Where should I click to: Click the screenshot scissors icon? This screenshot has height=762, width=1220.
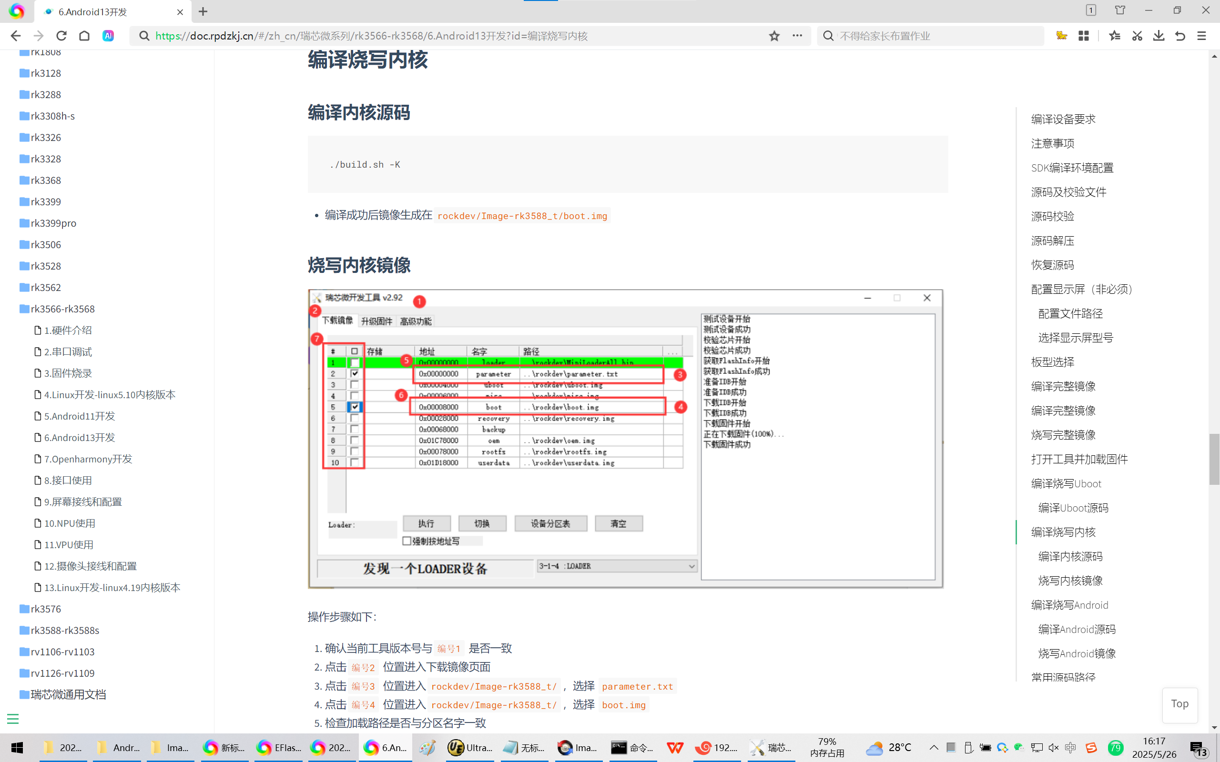point(1137,36)
